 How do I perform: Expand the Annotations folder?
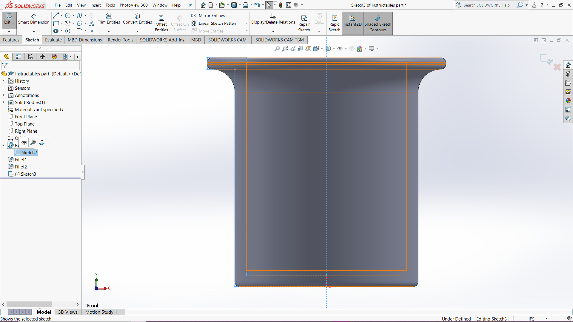point(3,95)
